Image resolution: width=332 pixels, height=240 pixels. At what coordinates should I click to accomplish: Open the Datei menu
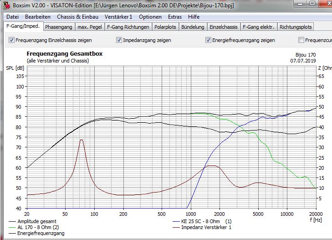point(12,17)
